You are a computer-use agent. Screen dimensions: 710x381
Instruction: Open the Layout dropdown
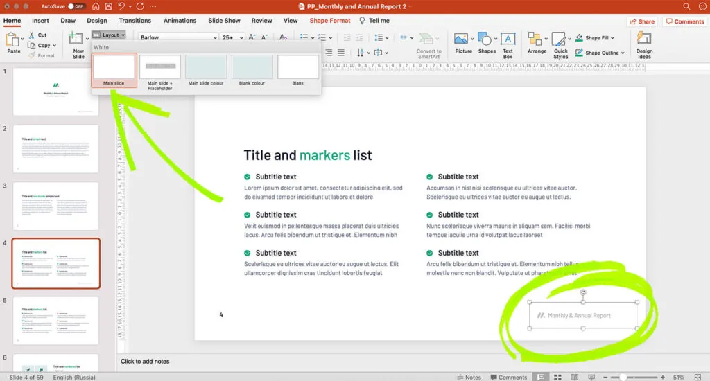(x=109, y=35)
